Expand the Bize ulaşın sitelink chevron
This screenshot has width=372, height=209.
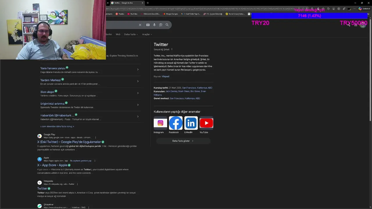(x=138, y=93)
